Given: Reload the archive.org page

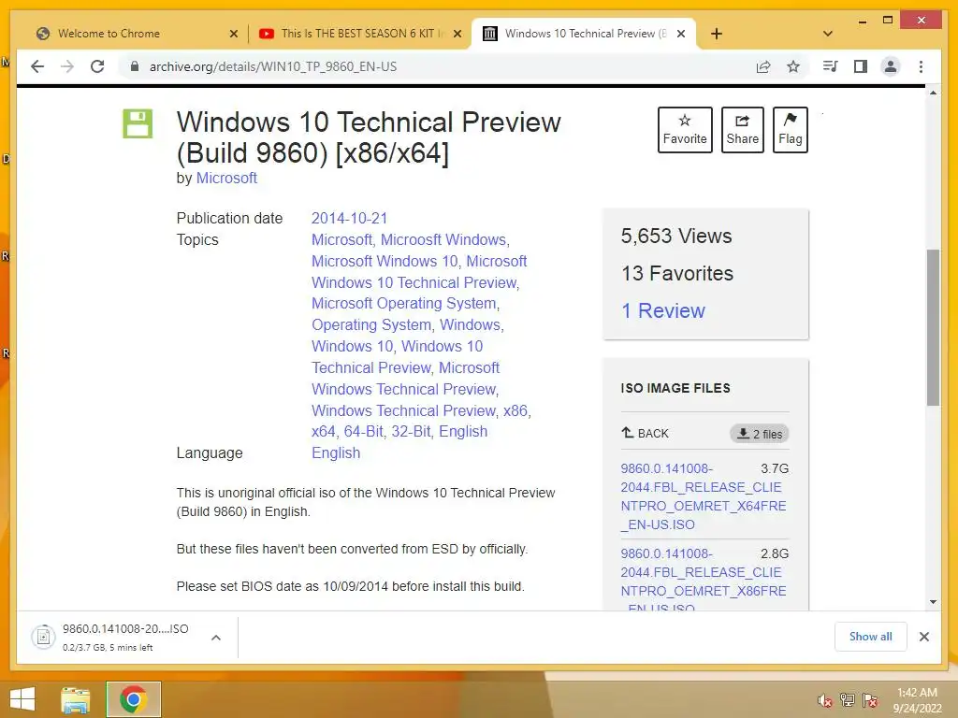Looking at the screenshot, I should click(97, 66).
